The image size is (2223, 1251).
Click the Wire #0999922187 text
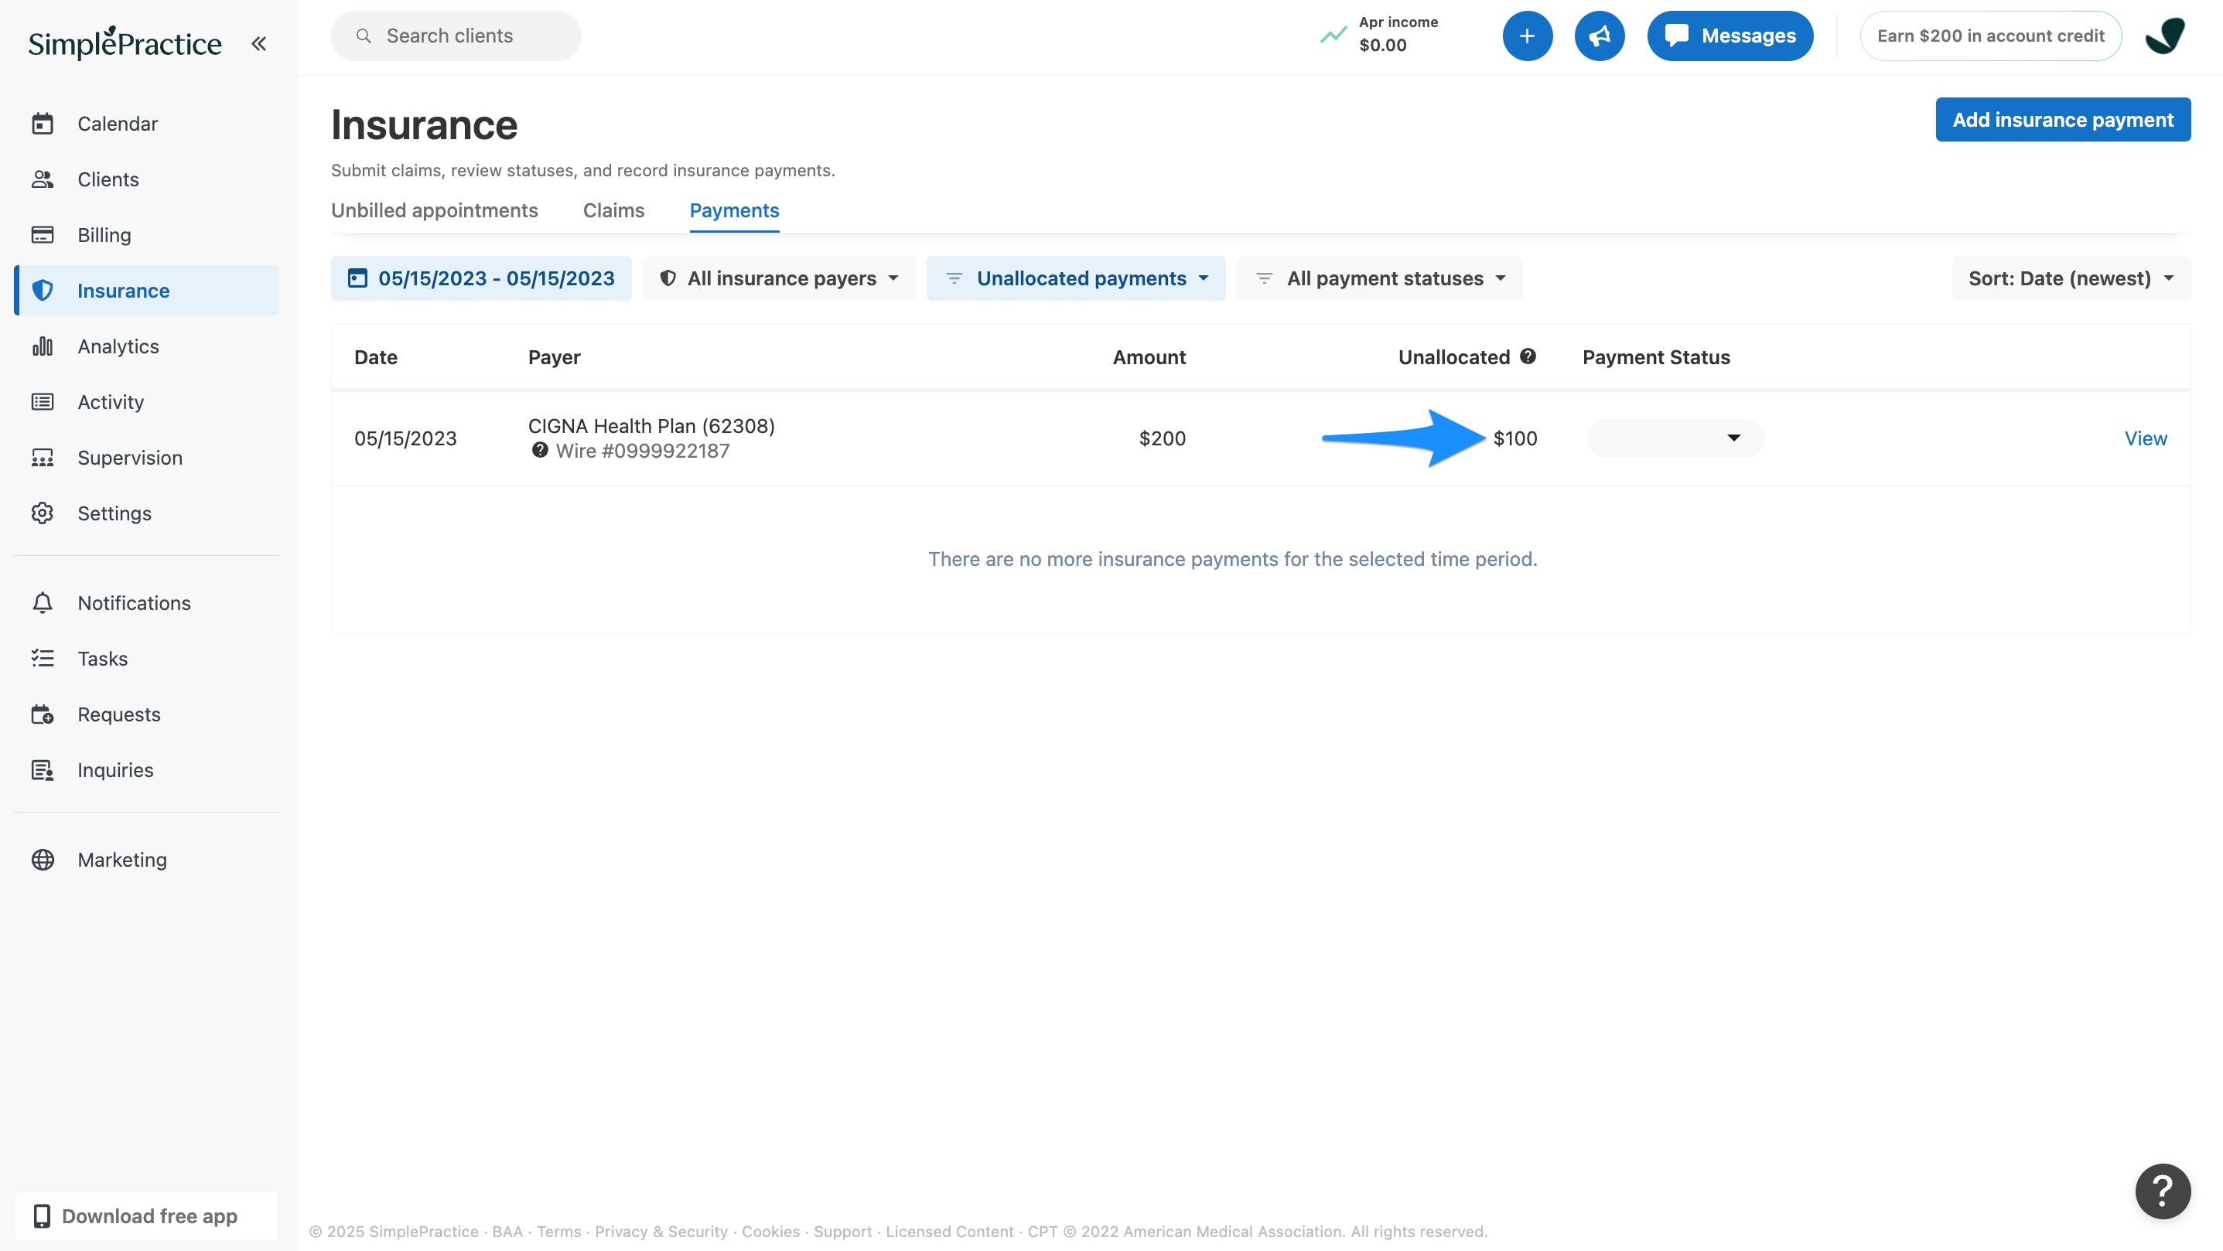642,452
